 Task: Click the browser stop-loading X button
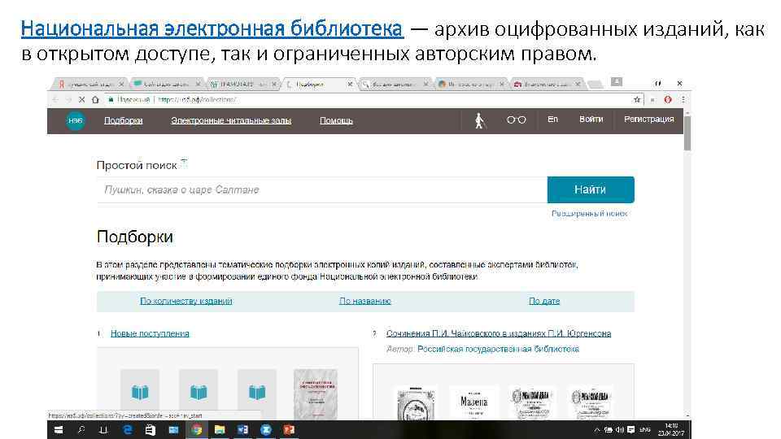(x=81, y=99)
